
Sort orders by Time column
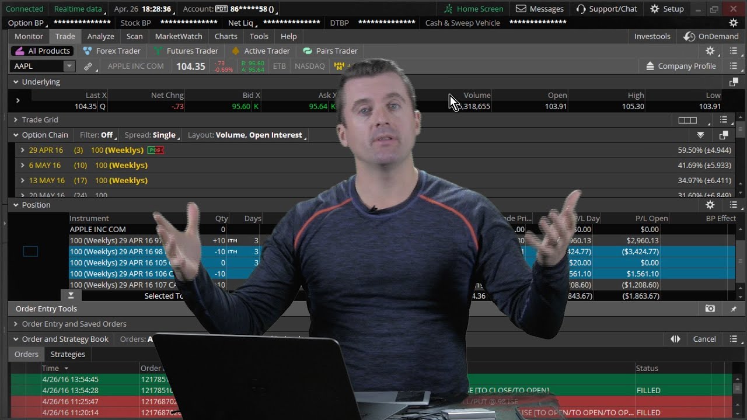(x=55, y=368)
